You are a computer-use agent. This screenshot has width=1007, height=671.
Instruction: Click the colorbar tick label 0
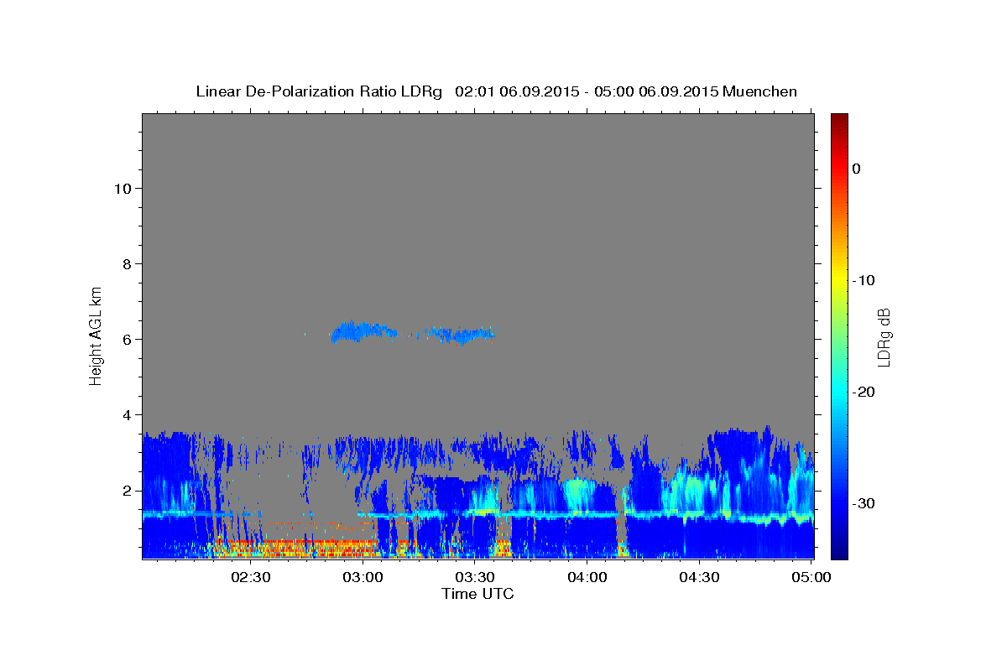pos(857,169)
